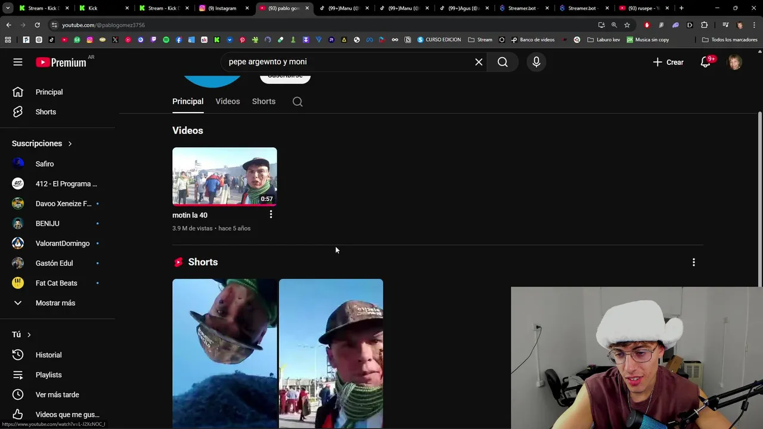Open the Spotify bookmark
The image size is (763, 429).
(x=166, y=40)
